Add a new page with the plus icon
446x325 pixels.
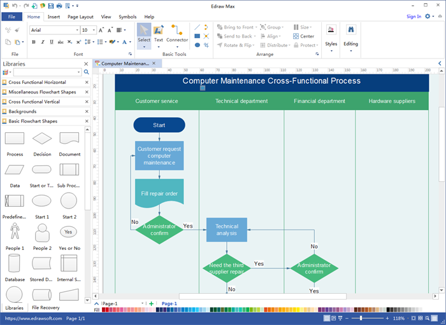(151, 304)
